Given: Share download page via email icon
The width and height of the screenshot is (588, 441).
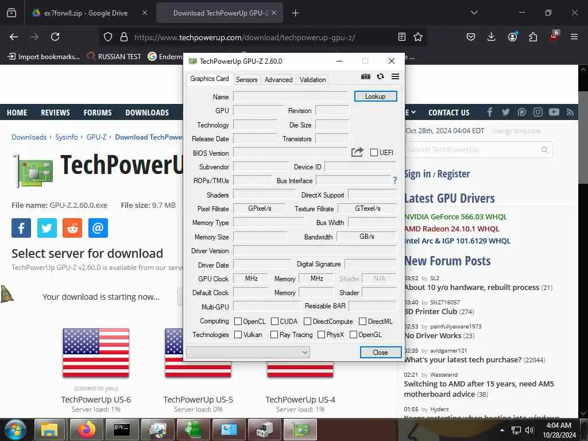Looking at the screenshot, I should coord(98,228).
